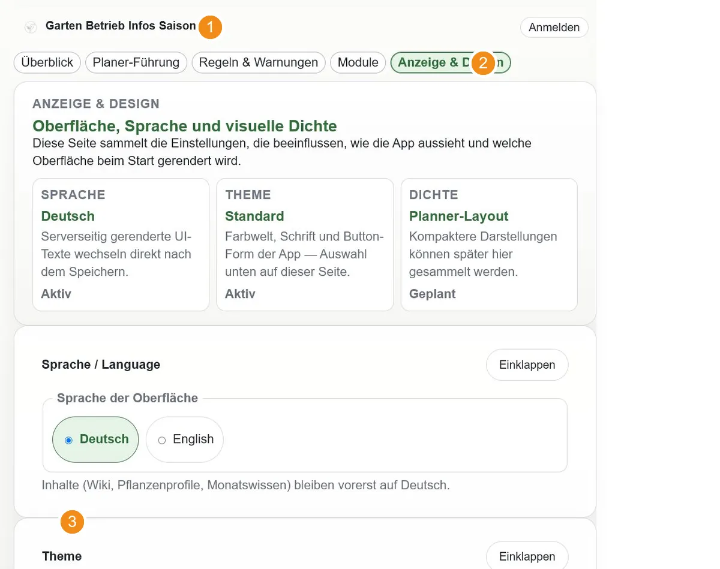
Task: Select the Anzeige & Design tab
Action: (x=451, y=62)
